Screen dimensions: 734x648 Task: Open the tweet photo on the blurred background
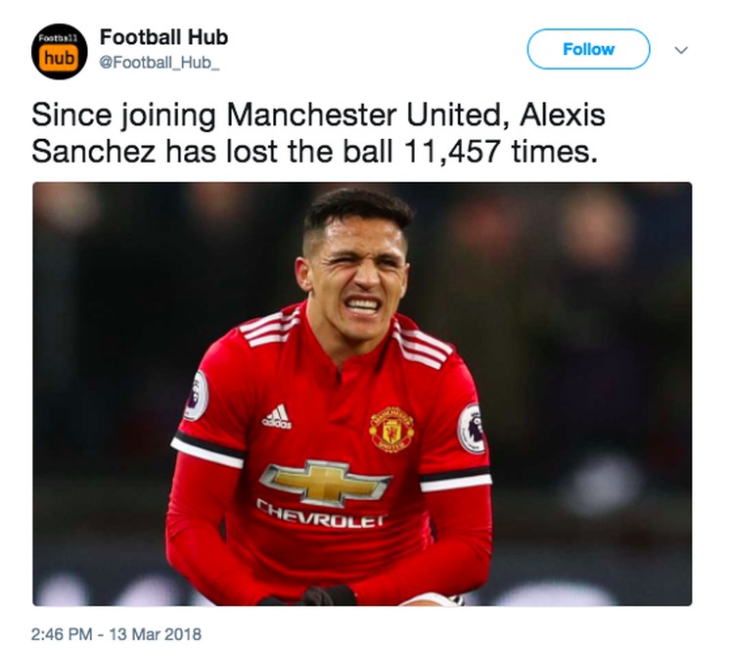[x=607, y=294]
